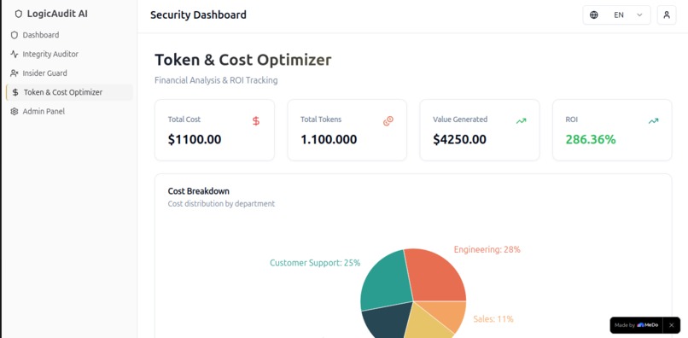
Task: Click the Cost Breakdown chart title
Action: click(x=199, y=191)
